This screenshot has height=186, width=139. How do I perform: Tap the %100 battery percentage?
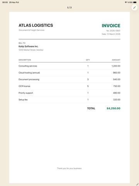[x=130, y=2]
